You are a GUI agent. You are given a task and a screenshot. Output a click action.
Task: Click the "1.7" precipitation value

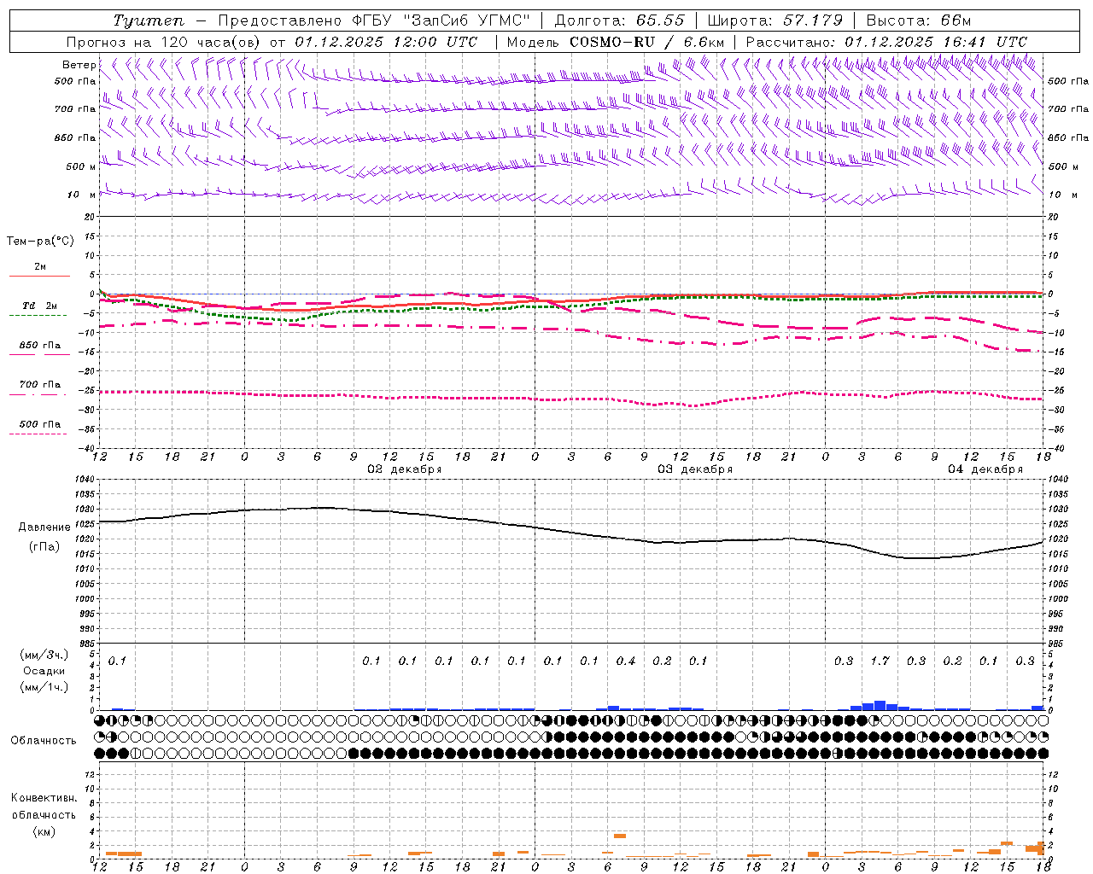tap(880, 661)
